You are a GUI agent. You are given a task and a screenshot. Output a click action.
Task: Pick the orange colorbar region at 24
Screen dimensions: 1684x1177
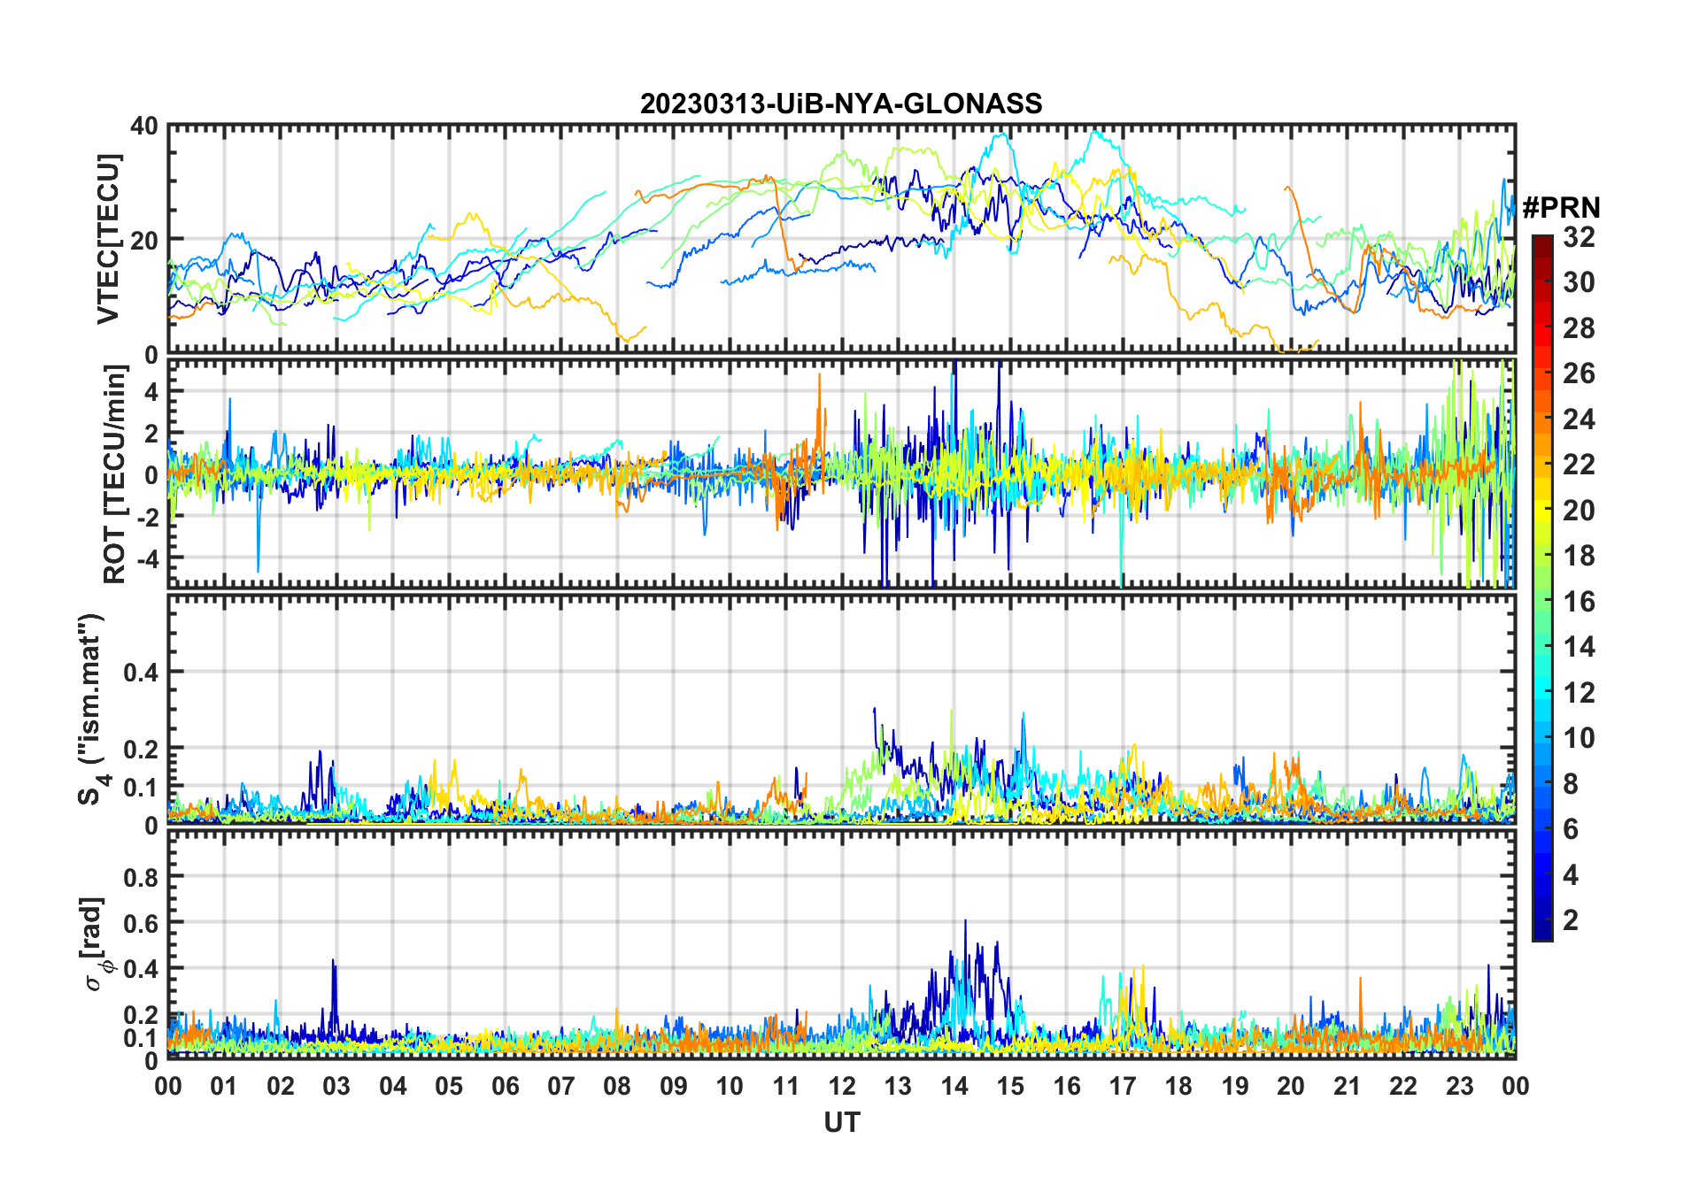coord(1542,419)
